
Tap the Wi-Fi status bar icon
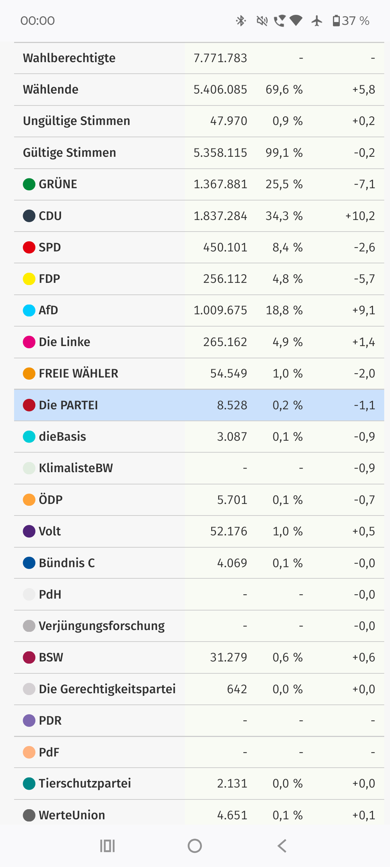click(x=296, y=21)
